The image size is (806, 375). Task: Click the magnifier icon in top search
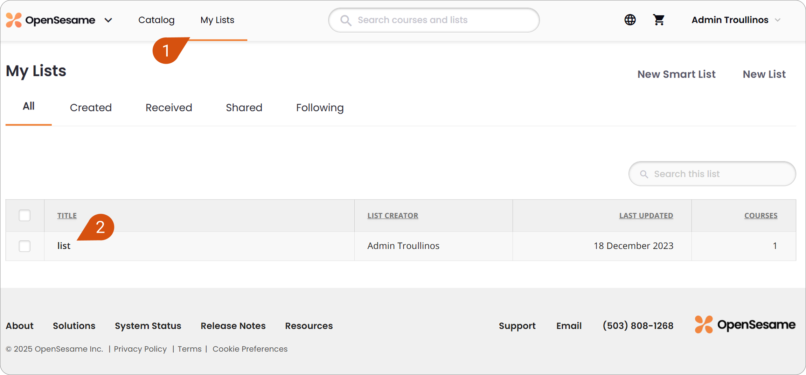coord(346,20)
